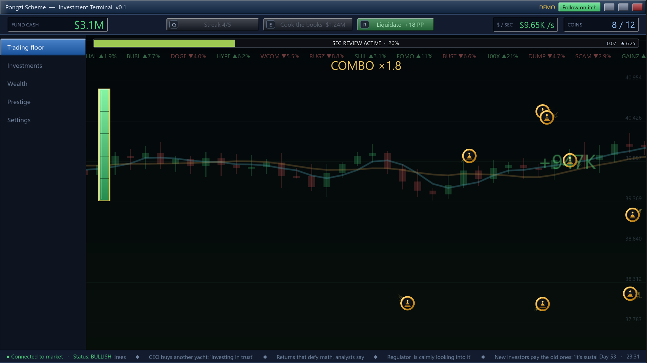Collect the pyramid coin above the +947K text
The height and width of the screenshot is (363, 647).
point(570,161)
